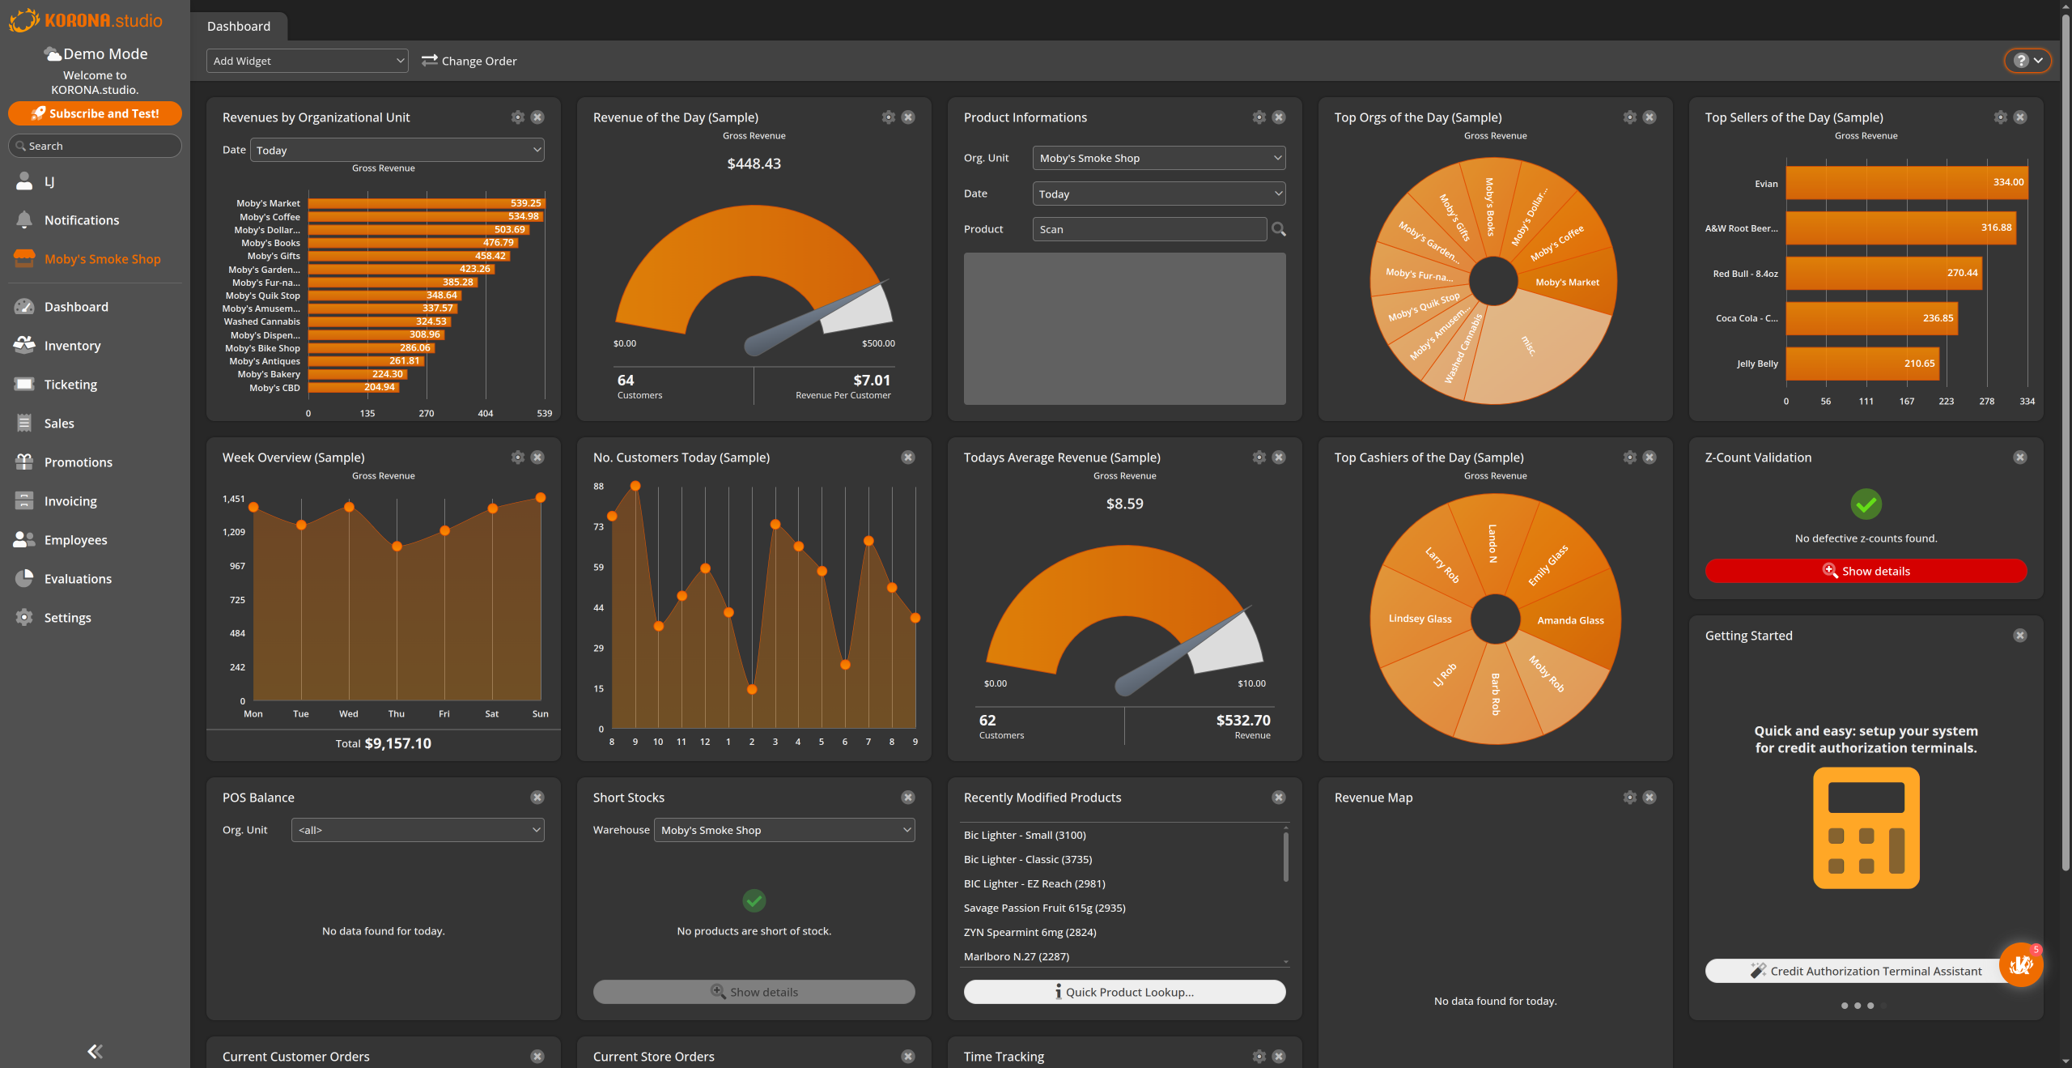Open settings gear for Todays Average Revenue widget
2072x1068 pixels.
(1259, 457)
